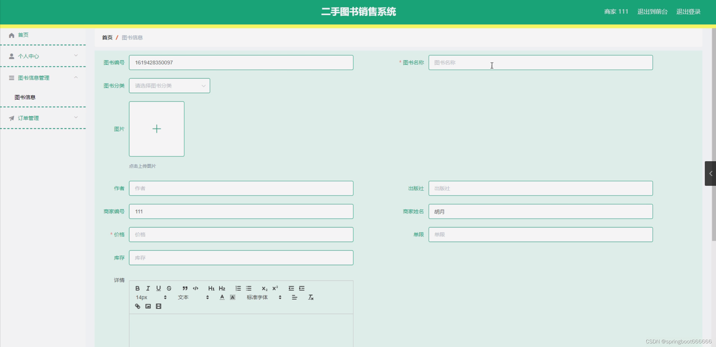Click the image upload plus box
Viewport: 716px width, 347px height.
click(156, 129)
